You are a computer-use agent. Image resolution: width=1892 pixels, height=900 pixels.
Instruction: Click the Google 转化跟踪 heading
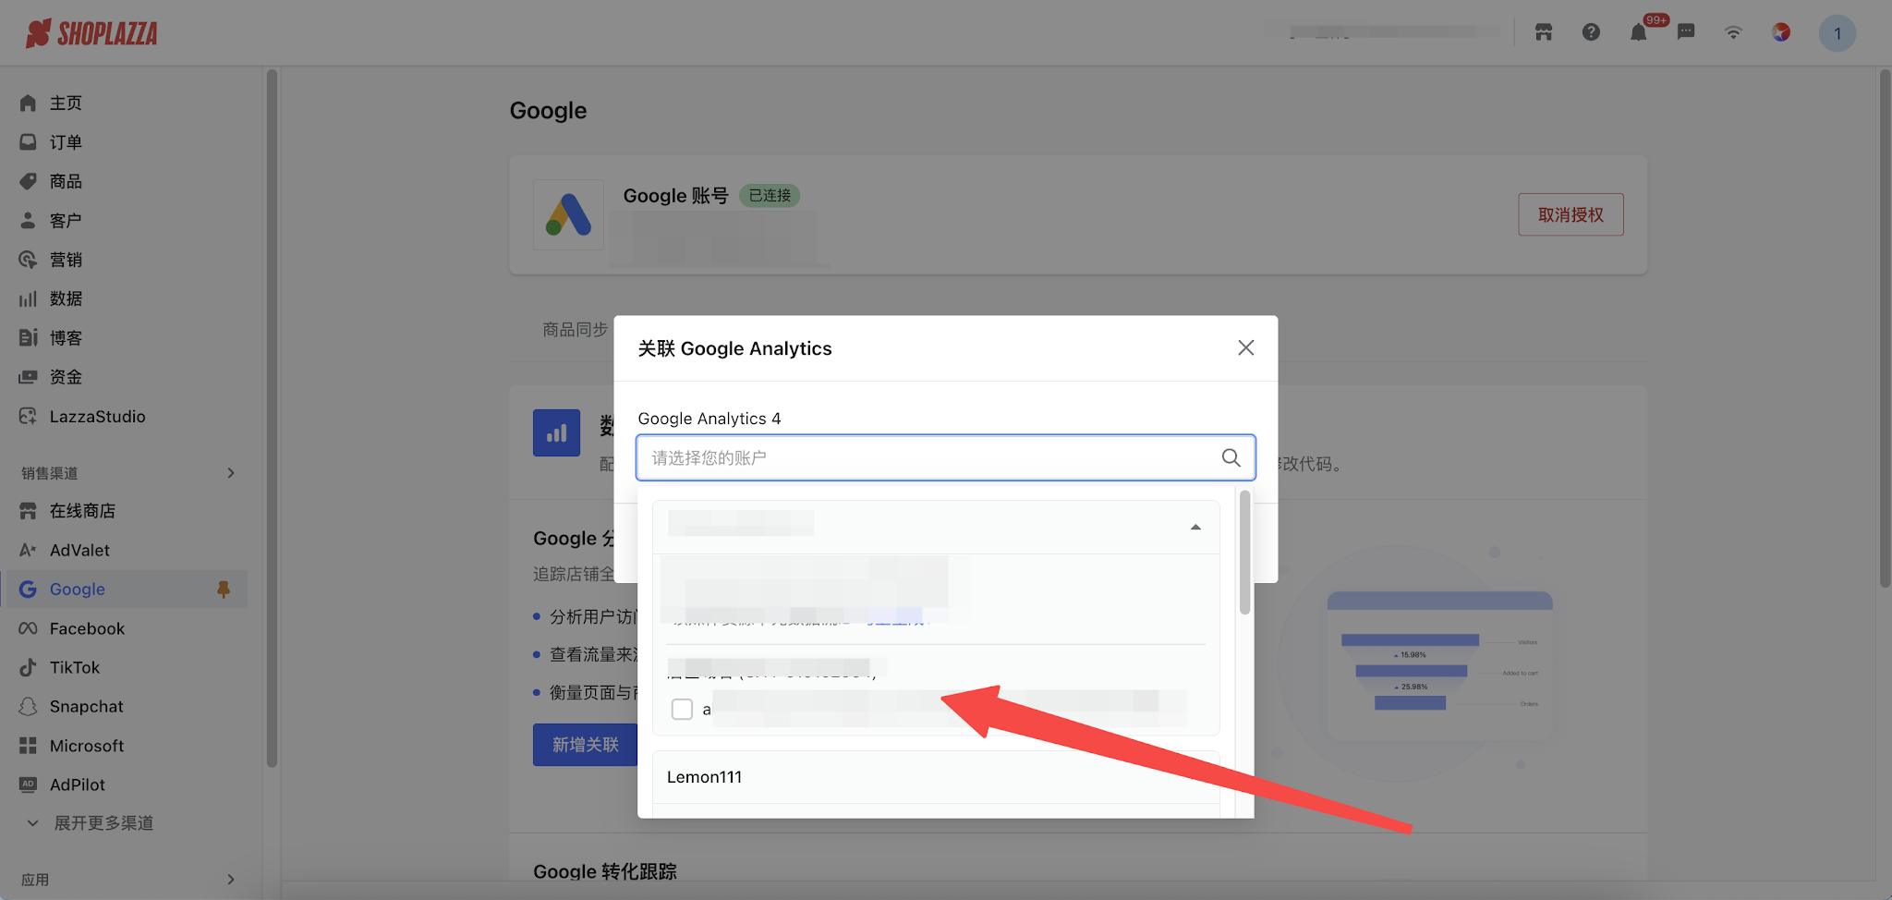coord(605,871)
